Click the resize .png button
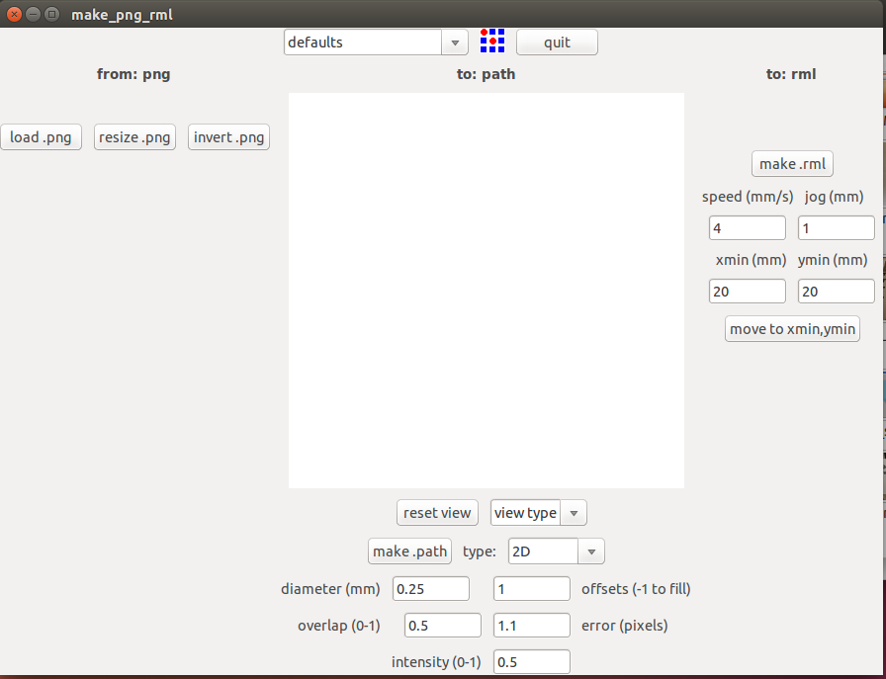The image size is (886, 679). 134,137
